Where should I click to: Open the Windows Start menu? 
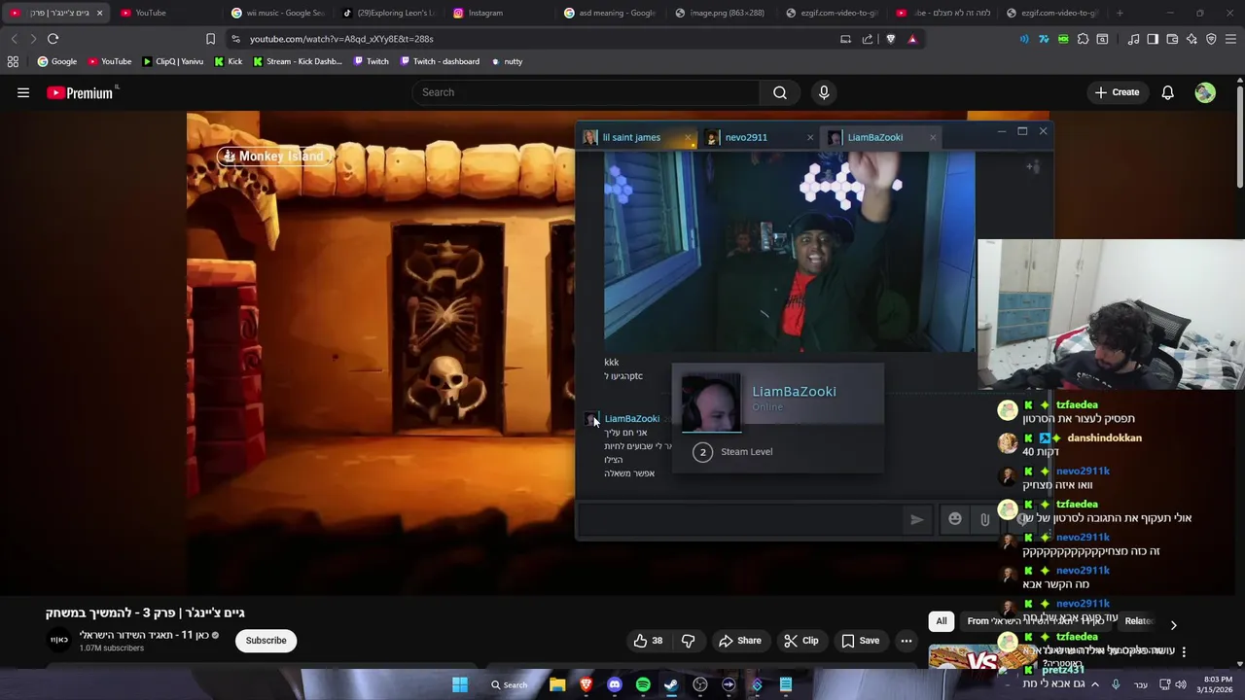click(460, 684)
